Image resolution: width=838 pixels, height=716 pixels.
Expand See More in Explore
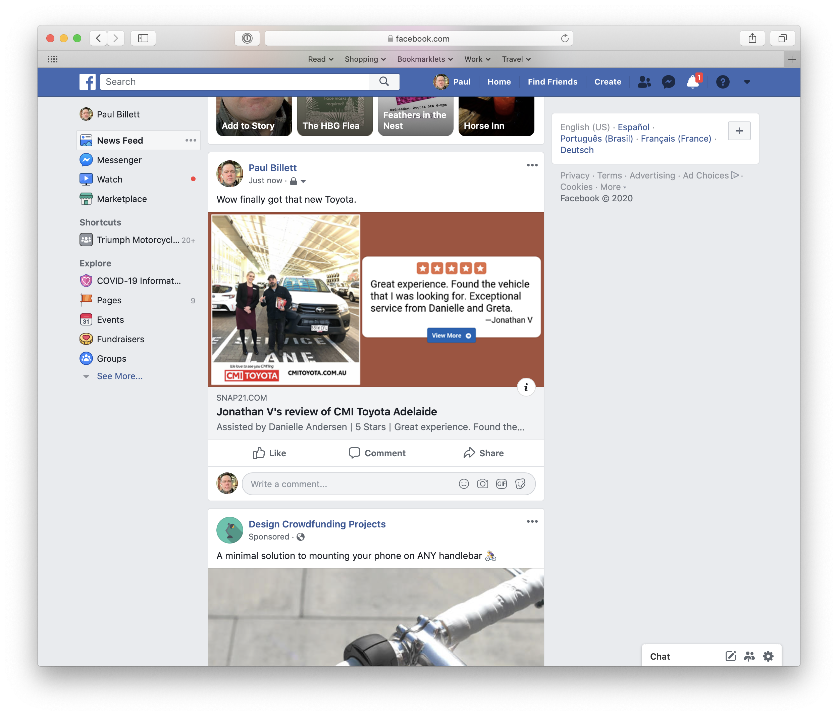point(120,376)
